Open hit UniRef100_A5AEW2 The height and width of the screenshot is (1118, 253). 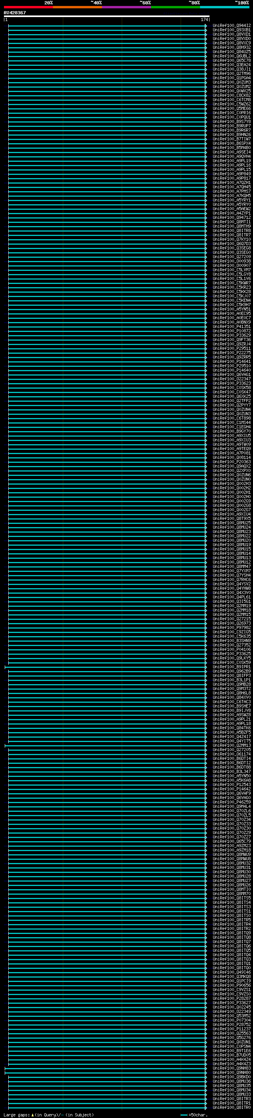pos(232,209)
